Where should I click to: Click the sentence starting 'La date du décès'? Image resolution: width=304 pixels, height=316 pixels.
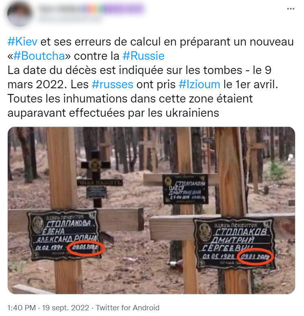pos(139,77)
